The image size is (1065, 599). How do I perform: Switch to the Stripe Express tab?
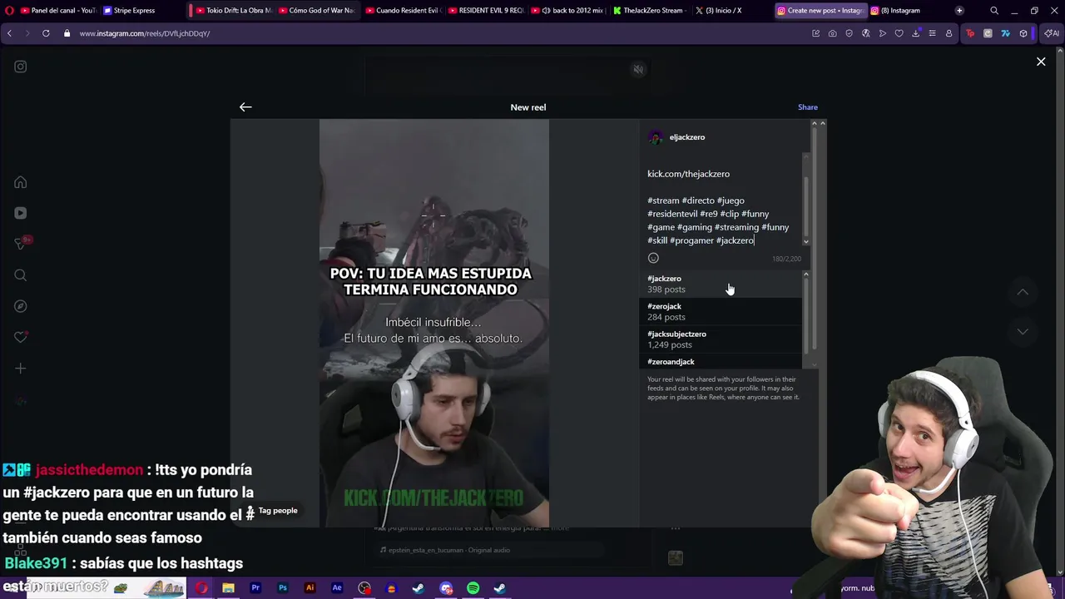click(134, 11)
